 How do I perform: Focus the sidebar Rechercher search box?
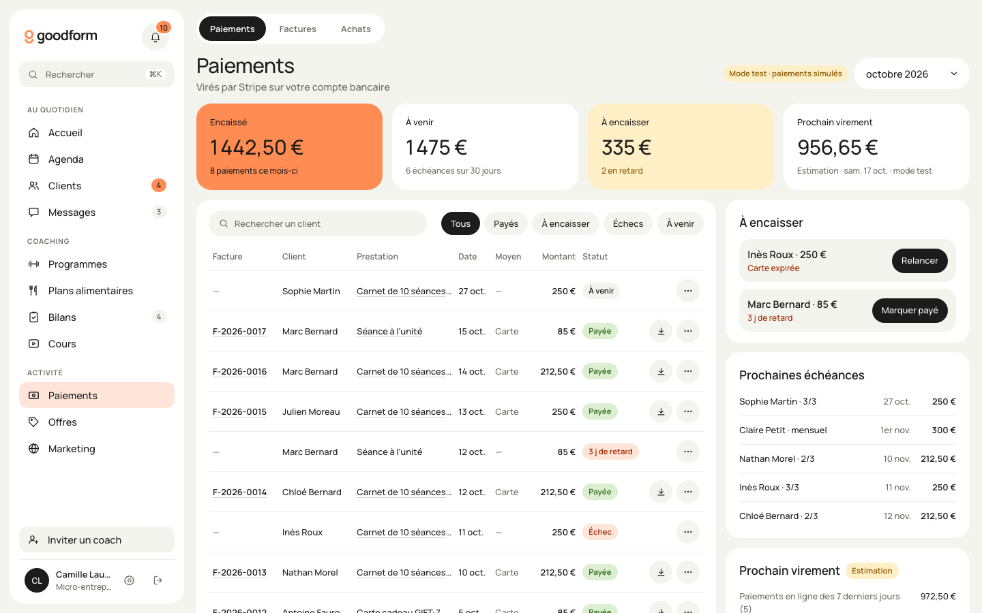click(x=97, y=74)
